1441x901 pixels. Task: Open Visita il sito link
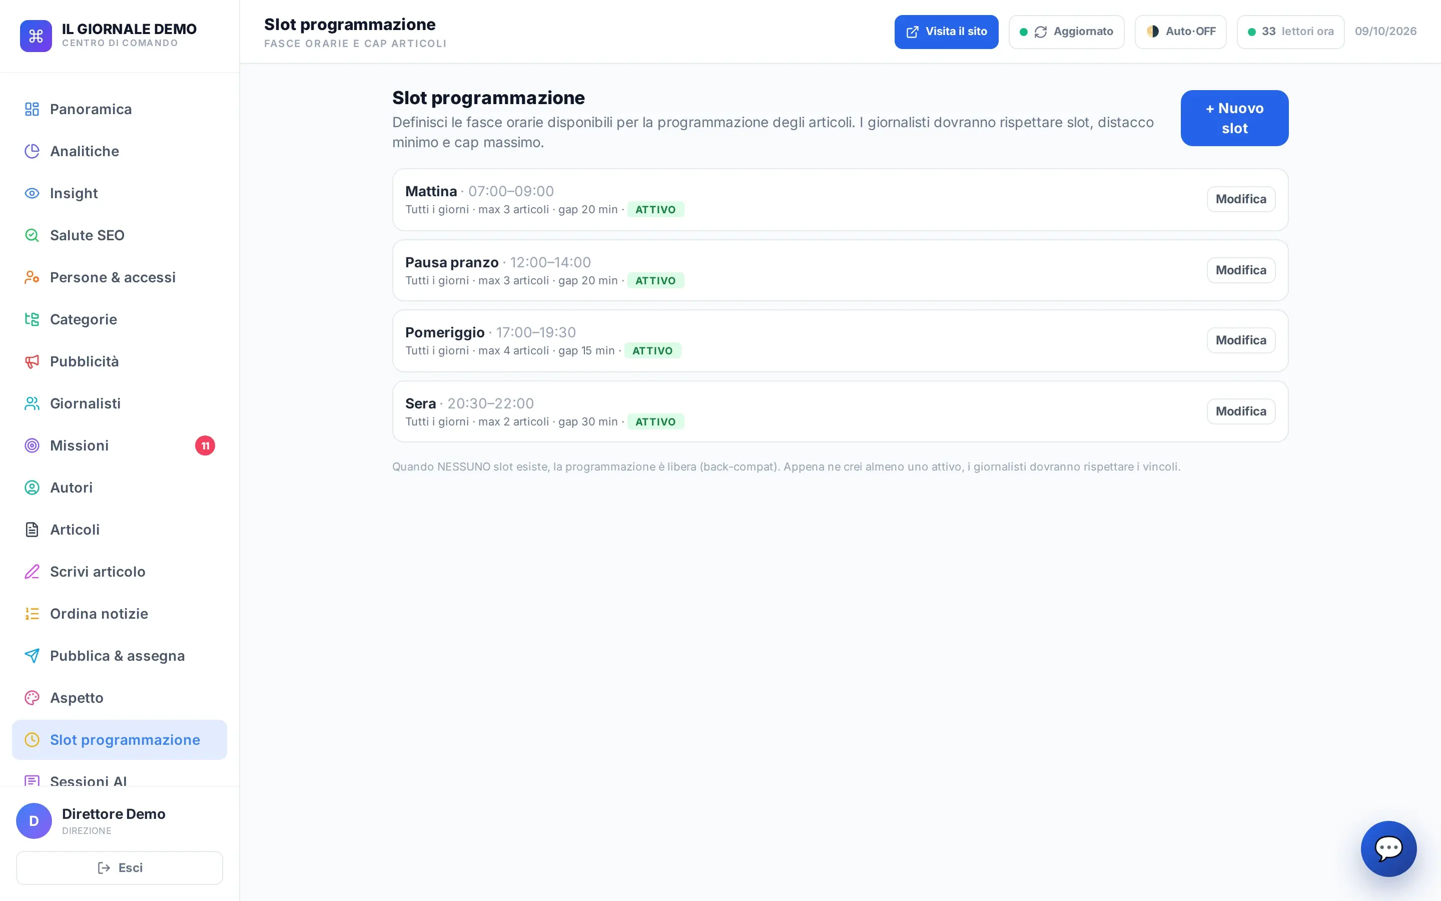click(946, 32)
